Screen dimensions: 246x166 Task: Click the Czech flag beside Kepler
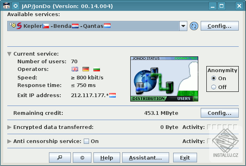(46, 26)
